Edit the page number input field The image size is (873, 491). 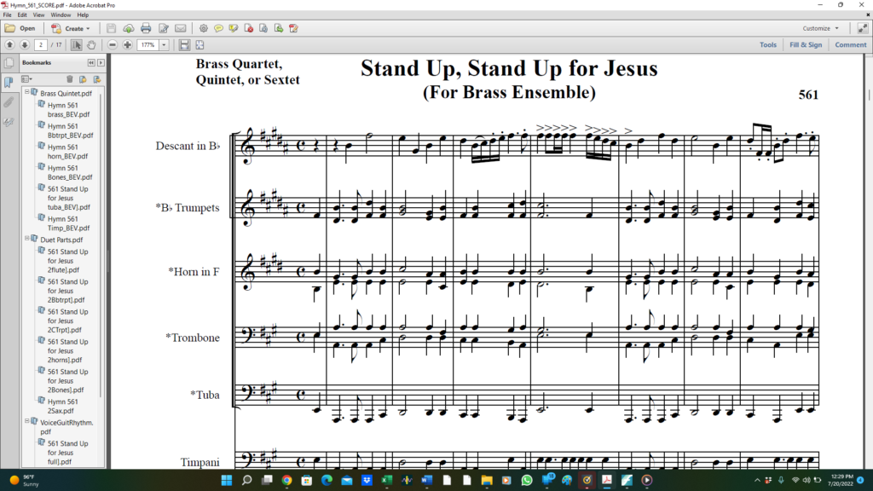tap(41, 45)
